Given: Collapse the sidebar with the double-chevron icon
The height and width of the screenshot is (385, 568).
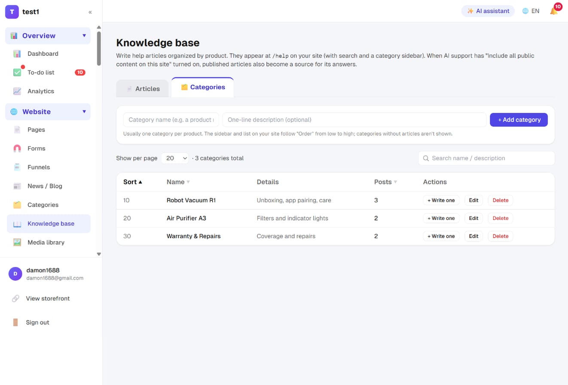Looking at the screenshot, I should [x=90, y=12].
